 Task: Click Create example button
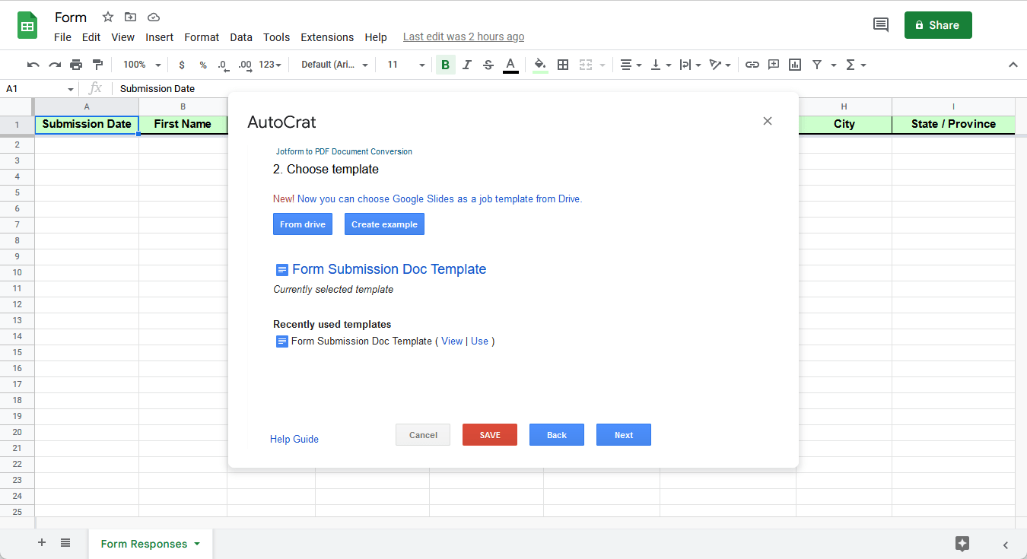(384, 224)
